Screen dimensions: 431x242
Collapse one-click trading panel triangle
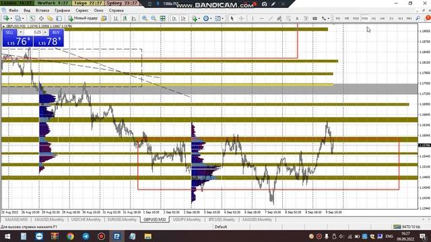(3, 26)
